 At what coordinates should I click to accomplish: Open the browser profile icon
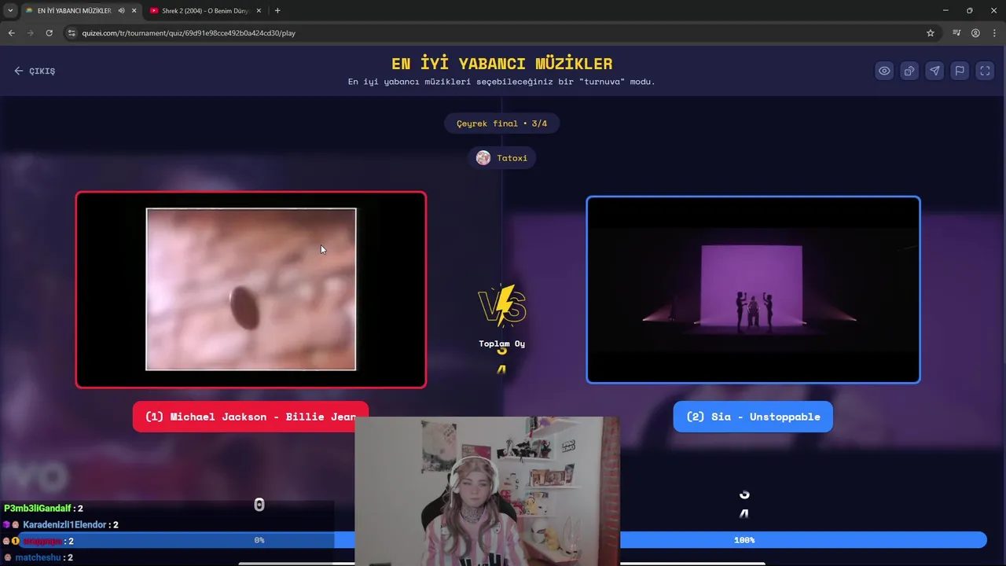coord(975,33)
